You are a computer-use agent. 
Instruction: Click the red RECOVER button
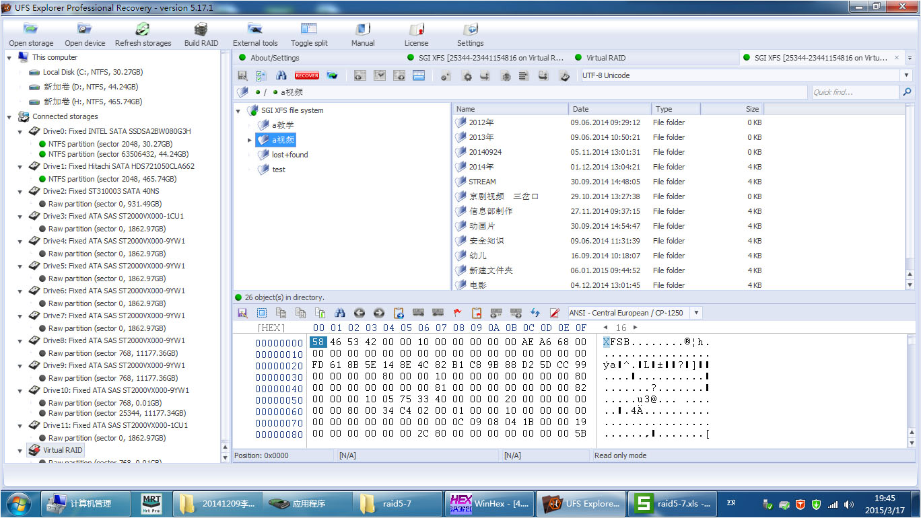pos(307,75)
